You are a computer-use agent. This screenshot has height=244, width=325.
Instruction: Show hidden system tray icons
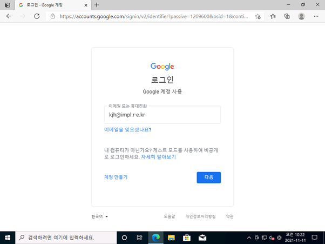(249, 238)
